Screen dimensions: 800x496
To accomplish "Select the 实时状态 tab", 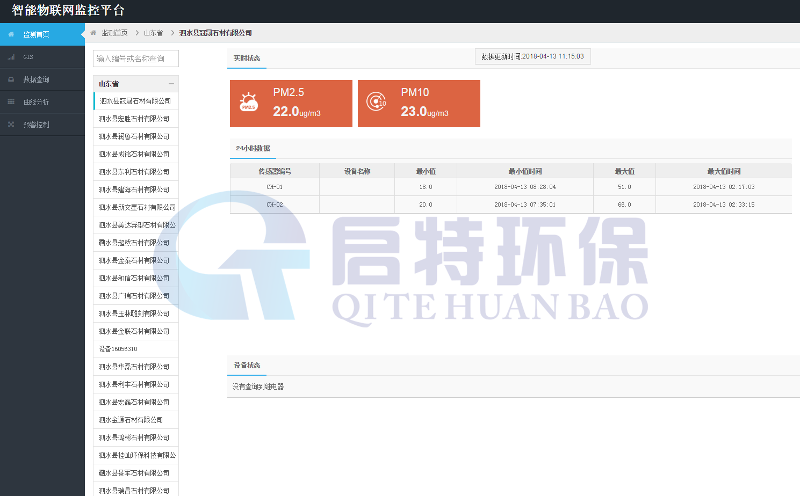I will (247, 59).
